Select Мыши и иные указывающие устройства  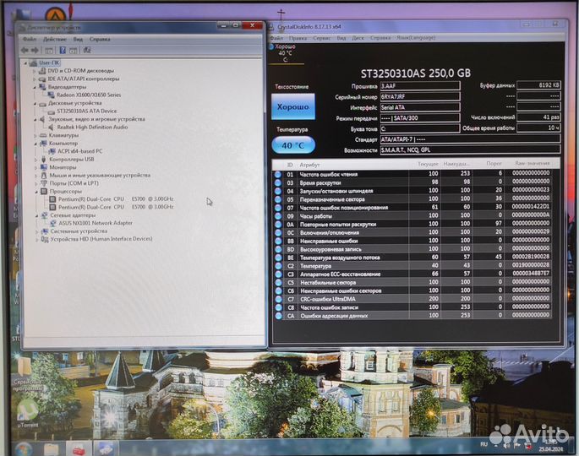tap(100, 176)
